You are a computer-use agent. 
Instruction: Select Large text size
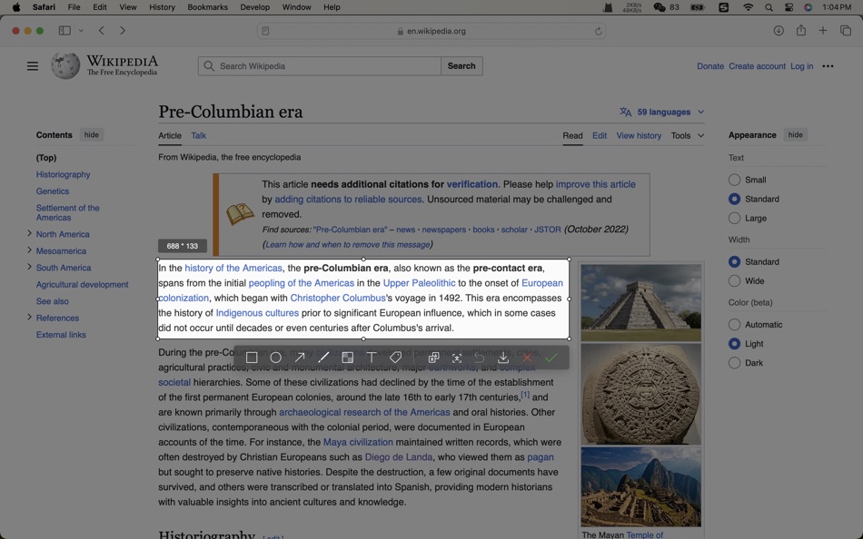click(734, 219)
